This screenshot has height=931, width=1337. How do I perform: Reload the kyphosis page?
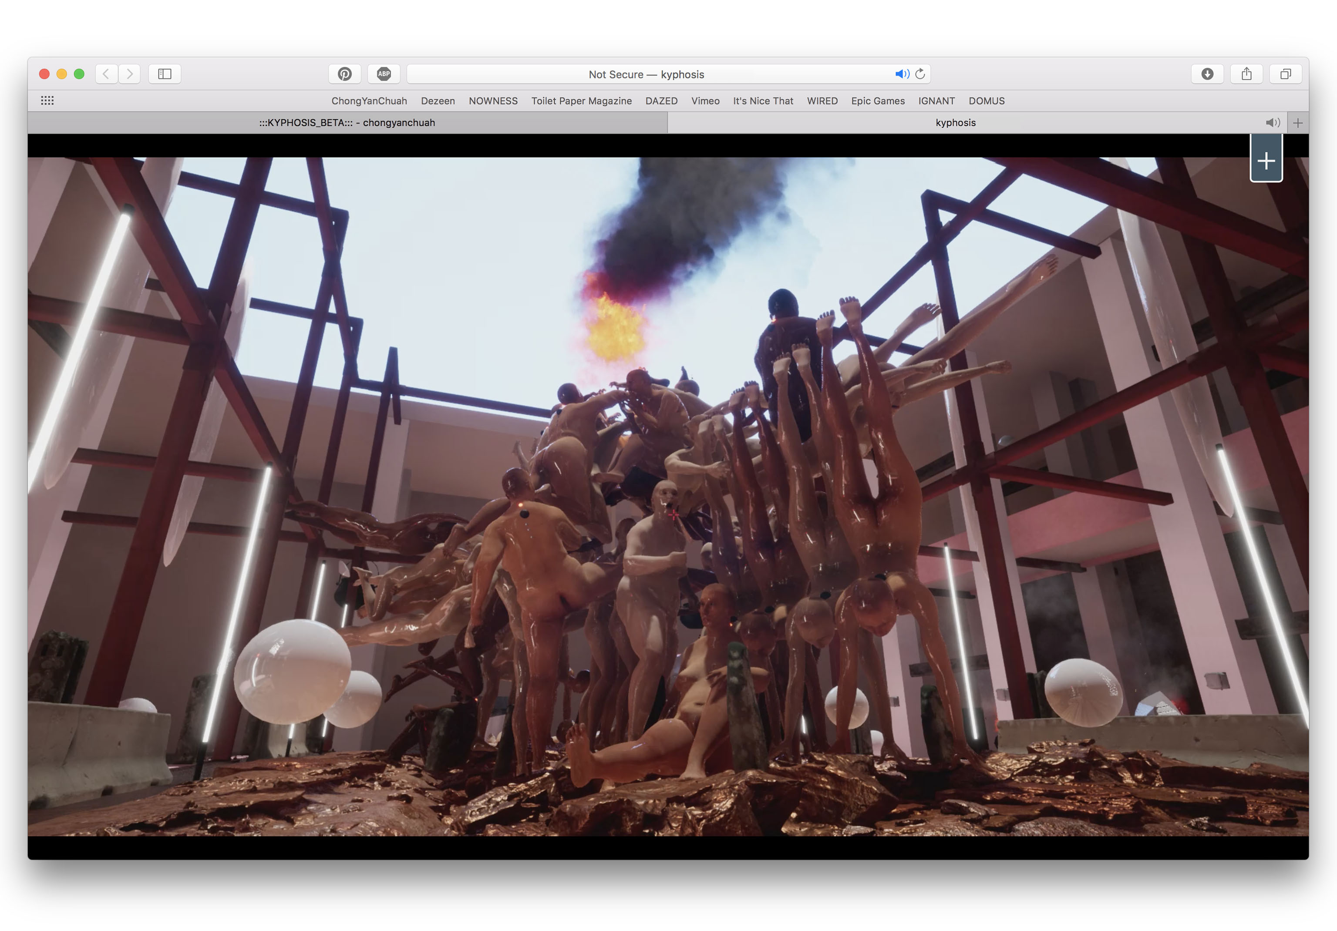pyautogui.click(x=920, y=74)
